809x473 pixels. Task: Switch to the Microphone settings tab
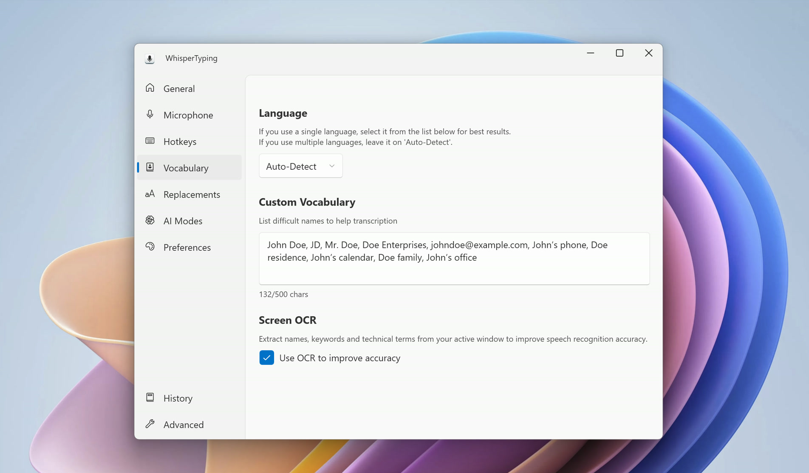tap(188, 115)
